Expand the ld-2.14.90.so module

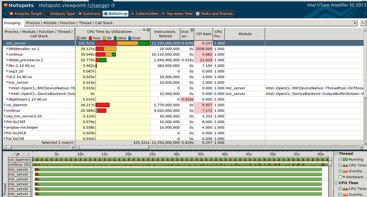coord(7,77)
